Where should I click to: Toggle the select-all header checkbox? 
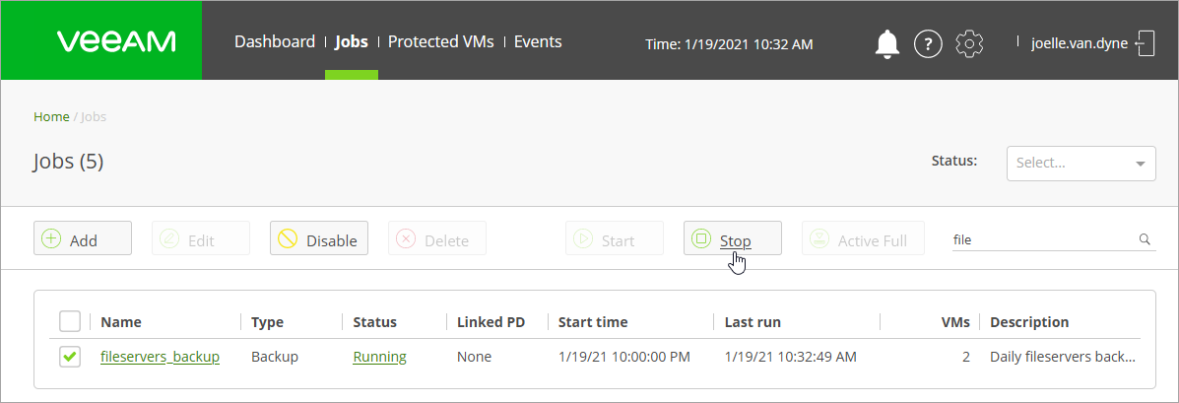(70, 321)
